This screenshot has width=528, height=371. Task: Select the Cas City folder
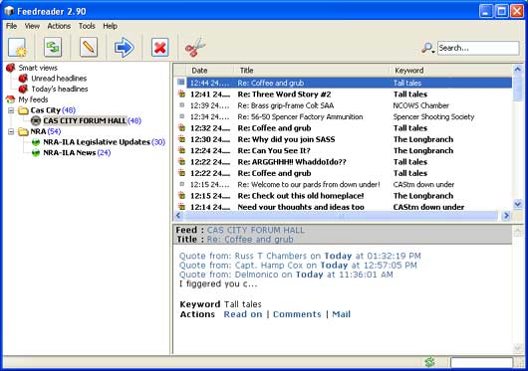point(45,110)
